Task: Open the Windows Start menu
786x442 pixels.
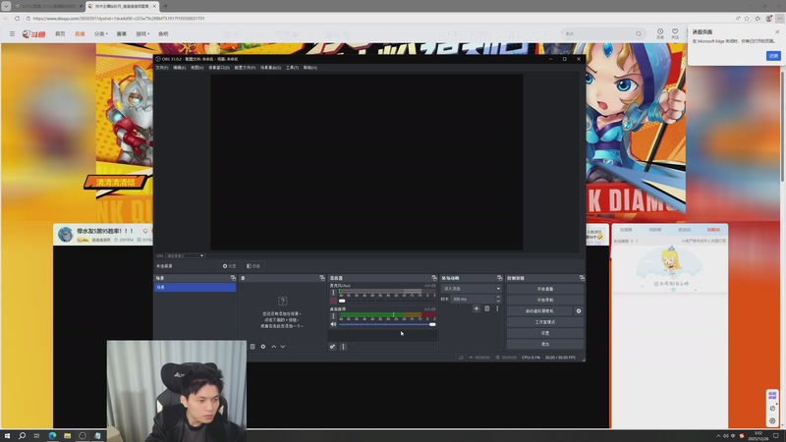Action: click(7, 435)
